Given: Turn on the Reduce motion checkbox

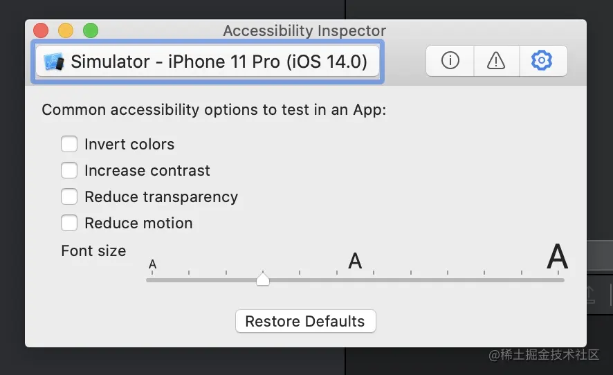Looking at the screenshot, I should pos(69,223).
